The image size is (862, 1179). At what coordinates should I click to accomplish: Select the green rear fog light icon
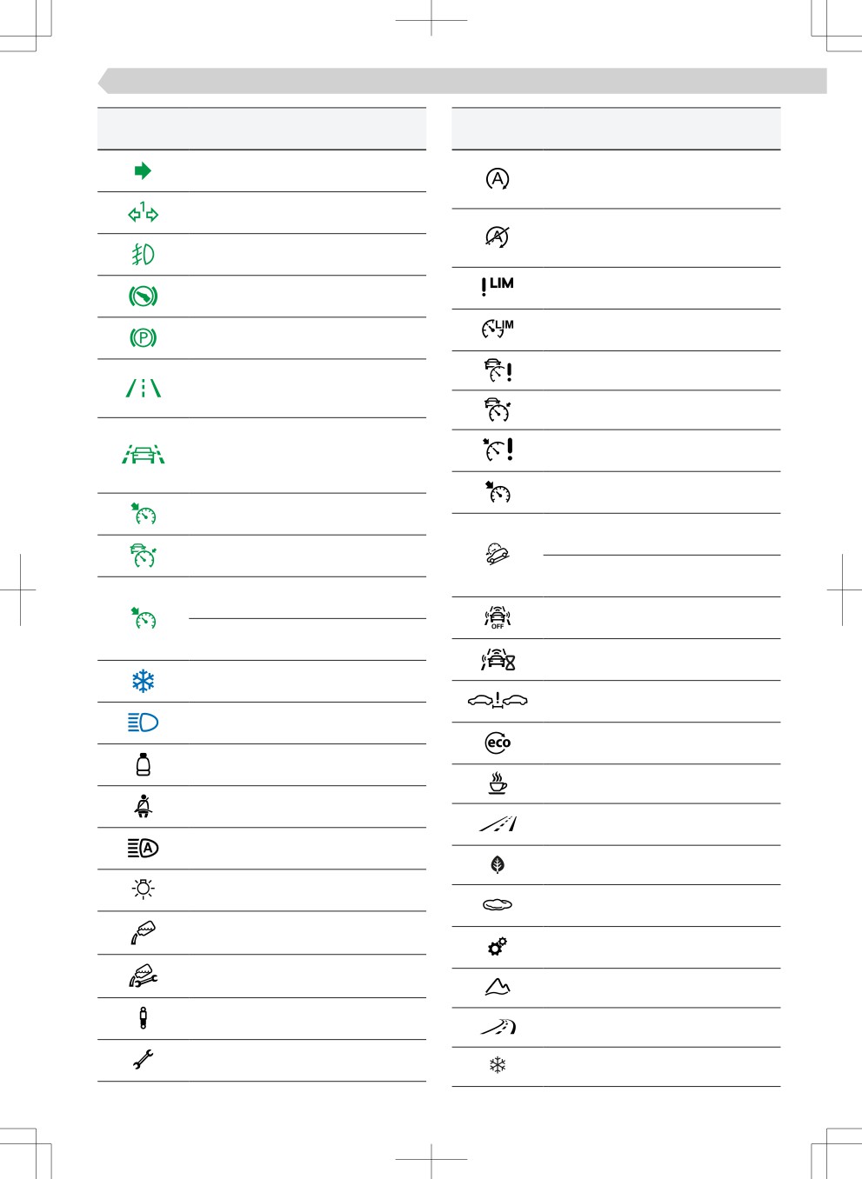pos(144,254)
